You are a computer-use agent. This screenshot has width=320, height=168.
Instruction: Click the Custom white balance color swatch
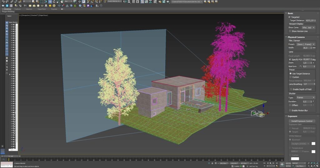[295, 159]
